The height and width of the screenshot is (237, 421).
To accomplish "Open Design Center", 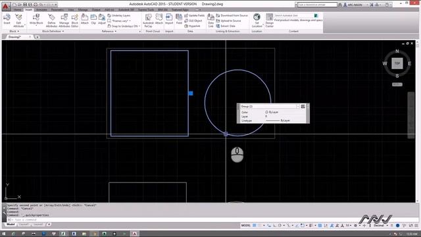I will (x=269, y=20).
